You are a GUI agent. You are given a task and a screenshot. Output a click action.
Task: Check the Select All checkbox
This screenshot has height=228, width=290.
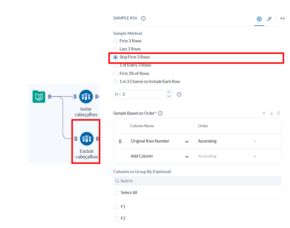tap(117, 192)
